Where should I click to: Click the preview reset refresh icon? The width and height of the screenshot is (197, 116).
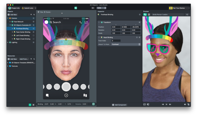(187, 14)
